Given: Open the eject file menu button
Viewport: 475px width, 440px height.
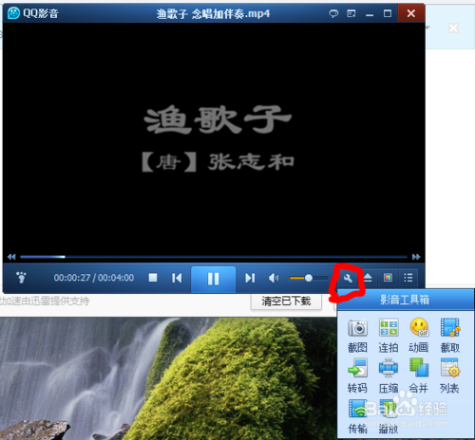Looking at the screenshot, I should (x=368, y=278).
